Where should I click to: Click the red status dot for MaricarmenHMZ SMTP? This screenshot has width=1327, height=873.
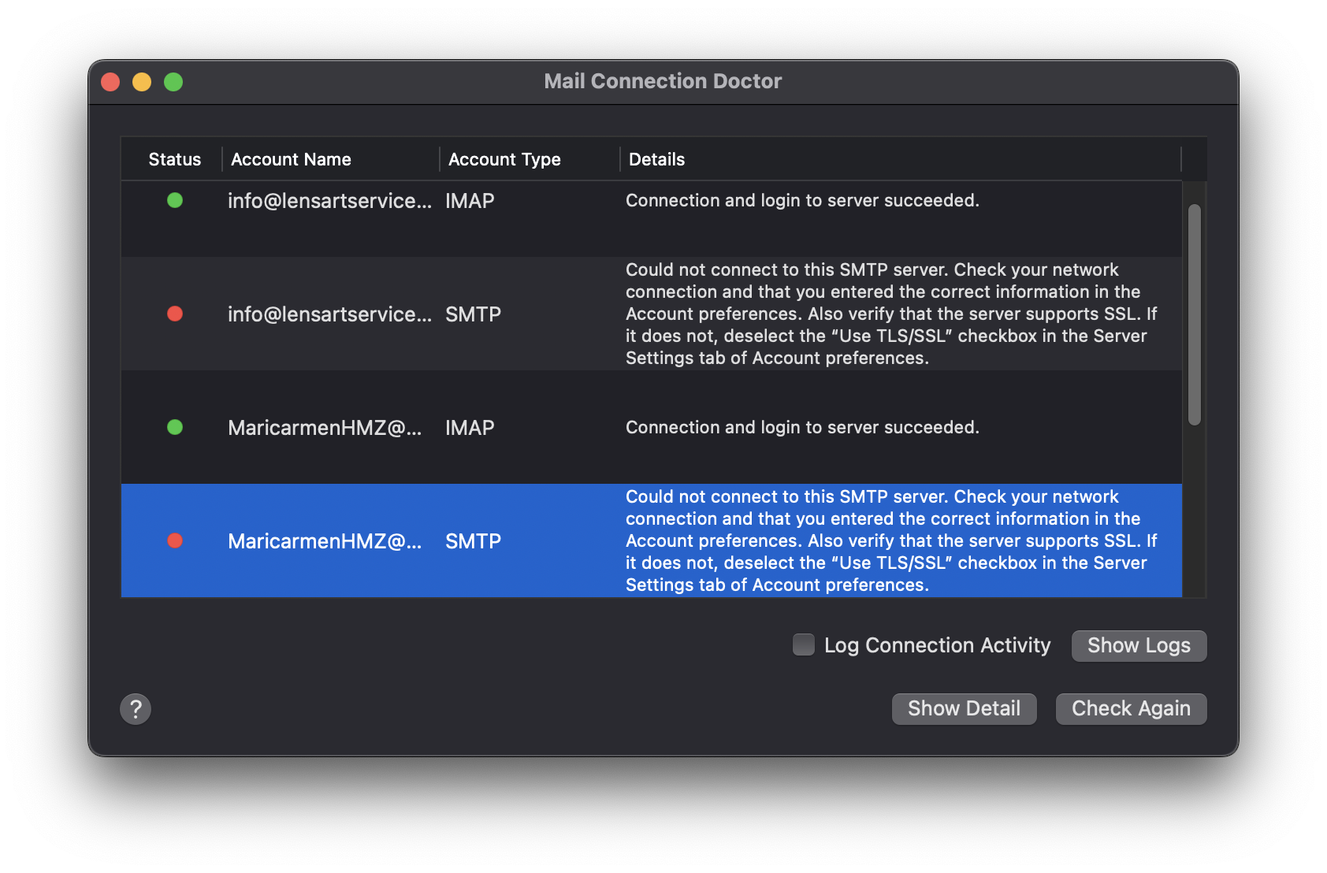(175, 541)
